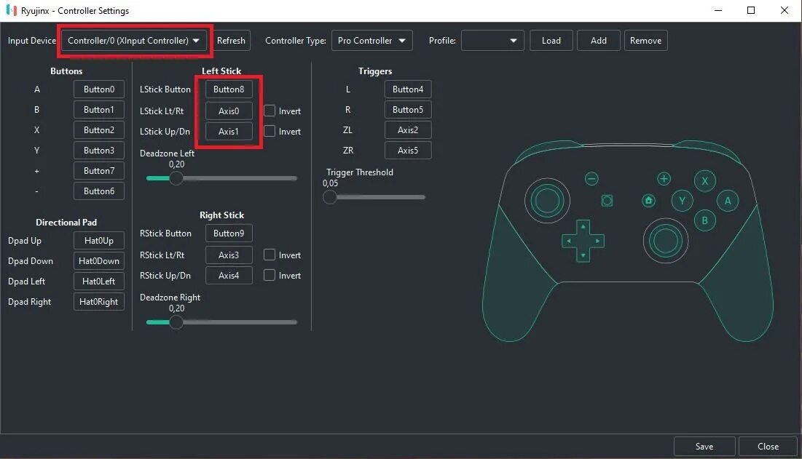Click the A button on controller diagram
802x459 pixels.
coord(727,201)
